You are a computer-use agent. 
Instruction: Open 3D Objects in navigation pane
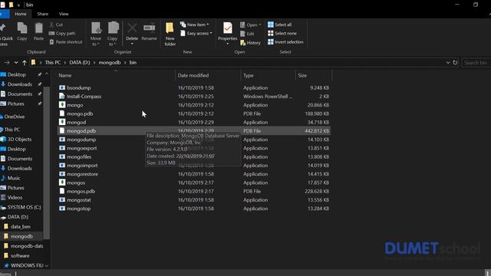(19, 140)
